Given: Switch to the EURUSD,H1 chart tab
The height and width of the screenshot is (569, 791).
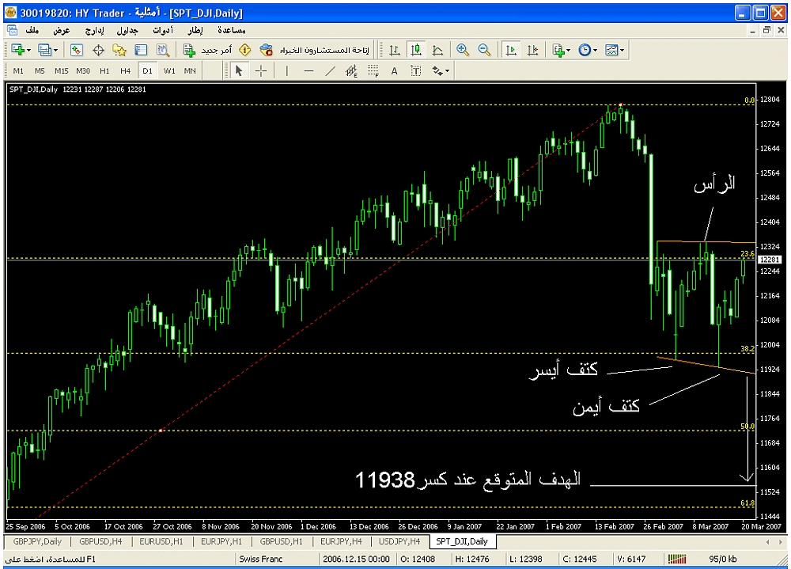Looking at the screenshot, I should [x=161, y=542].
